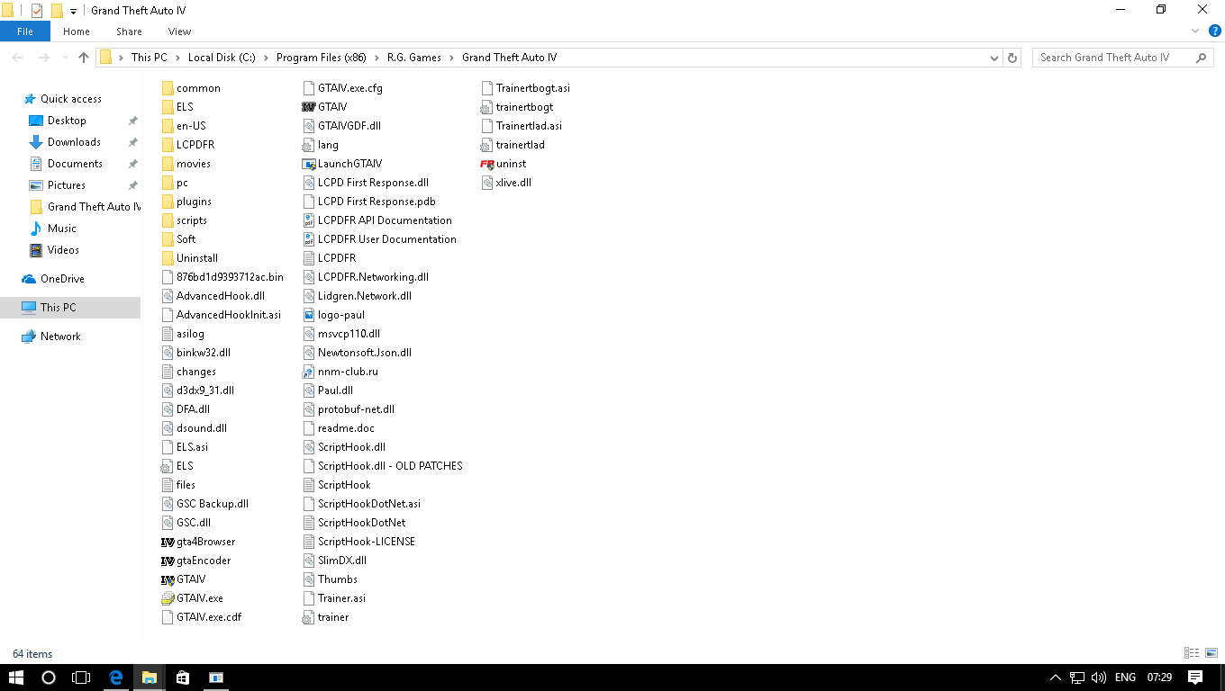Open the address bar history dropdown
Image resolution: width=1225 pixels, height=691 pixels.
pyautogui.click(x=994, y=58)
